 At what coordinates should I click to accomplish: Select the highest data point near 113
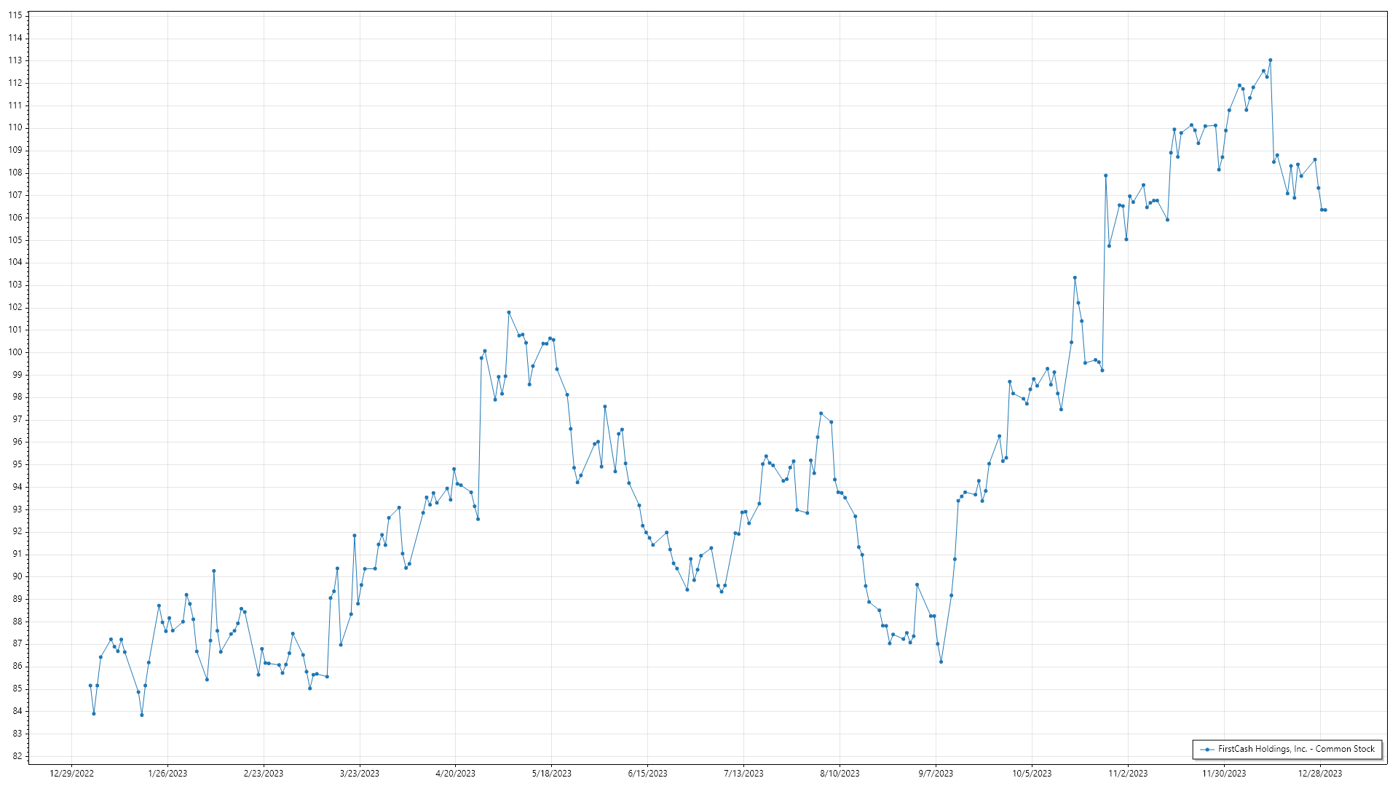1270,60
